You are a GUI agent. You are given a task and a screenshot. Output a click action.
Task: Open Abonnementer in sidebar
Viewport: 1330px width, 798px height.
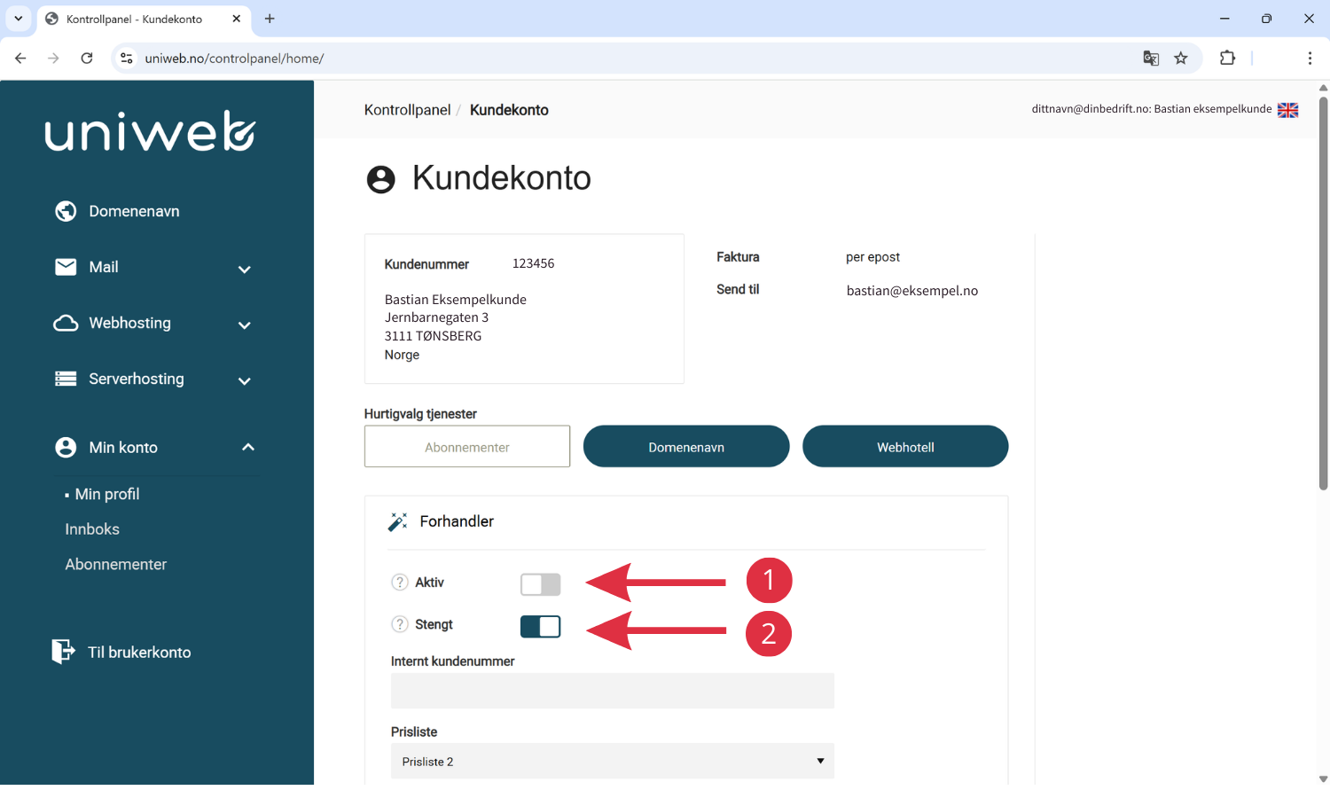pos(116,565)
